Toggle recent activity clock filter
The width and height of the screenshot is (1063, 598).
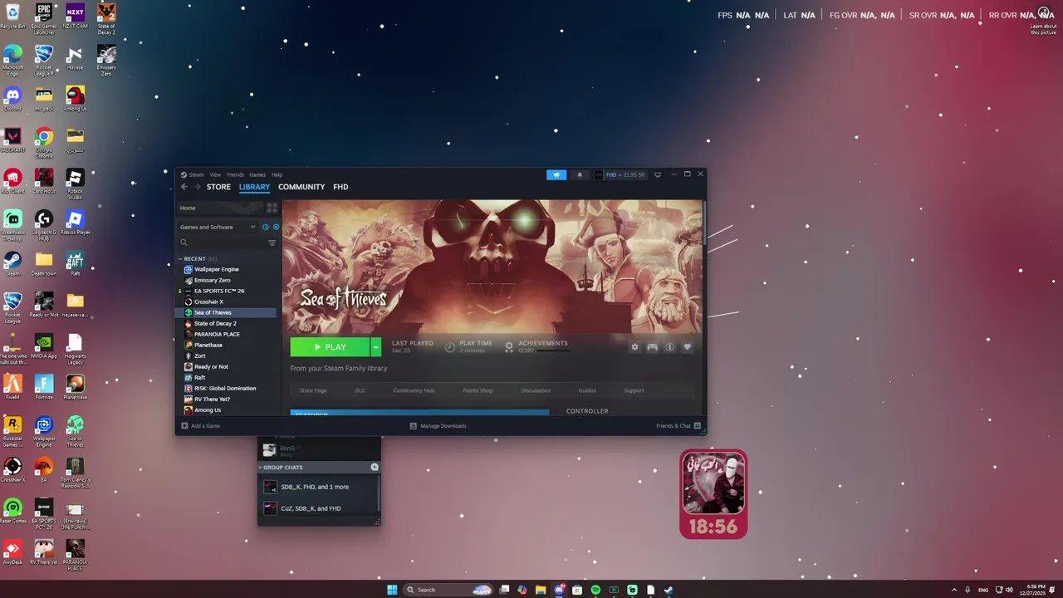(x=266, y=227)
